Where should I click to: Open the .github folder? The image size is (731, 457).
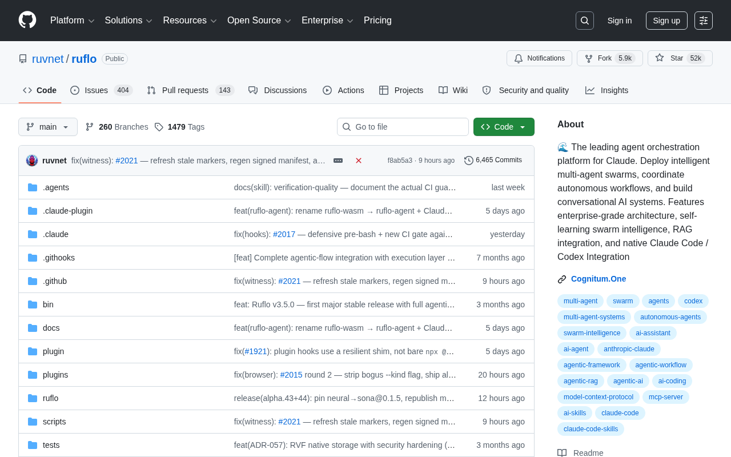coord(55,281)
